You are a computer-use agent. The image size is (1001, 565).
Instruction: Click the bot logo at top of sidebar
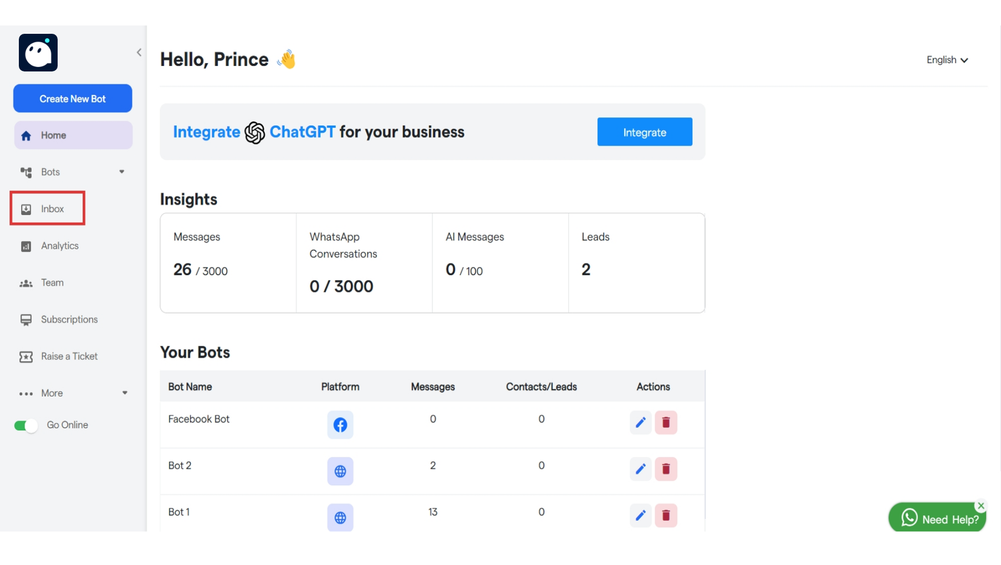[38, 53]
